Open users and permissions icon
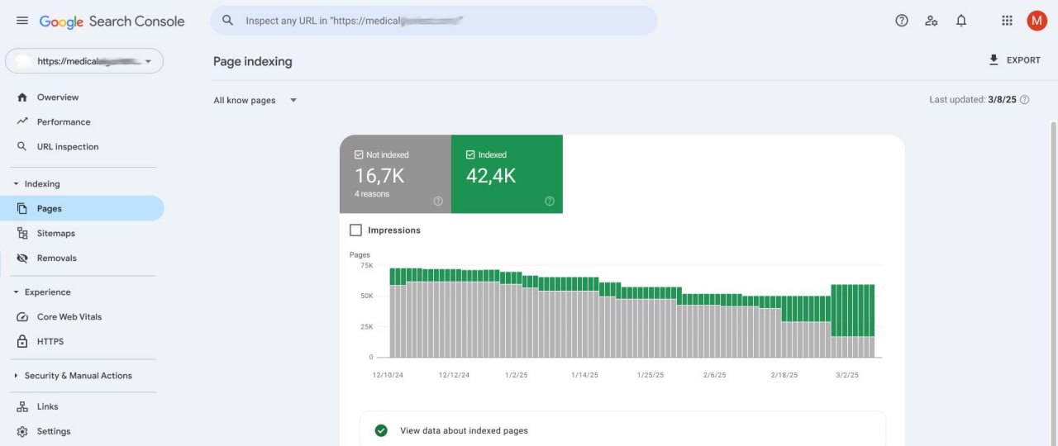The height and width of the screenshot is (446, 1058). (x=932, y=21)
